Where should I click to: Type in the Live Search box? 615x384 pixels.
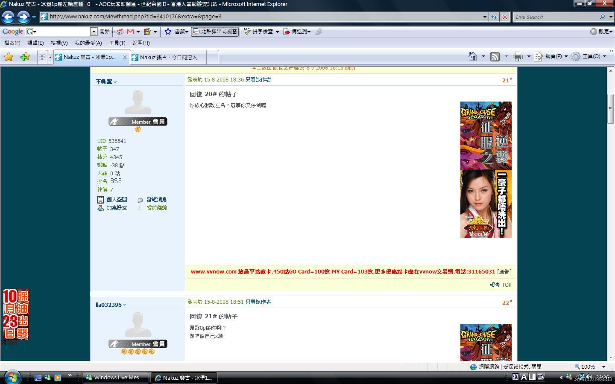555,17
